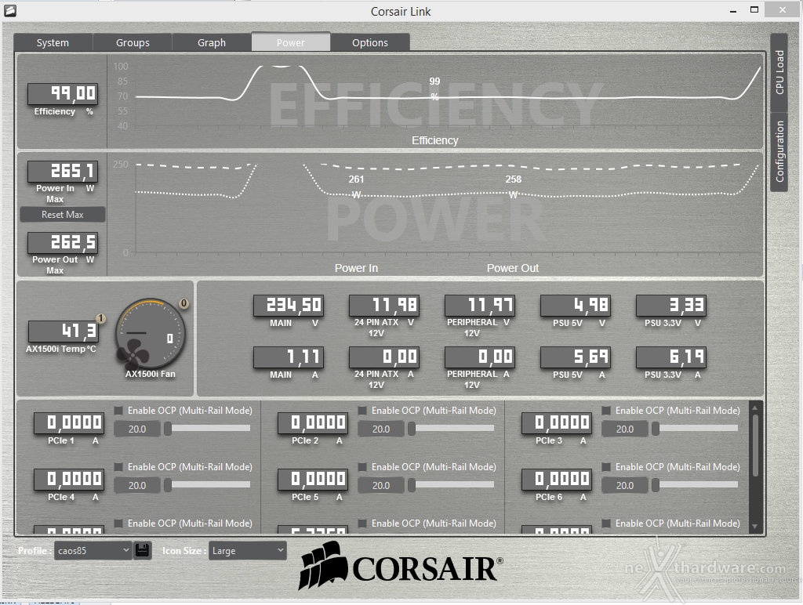Screen dimensions: 803x605
Task: Click the Corsair sails logo
Action: [323, 565]
